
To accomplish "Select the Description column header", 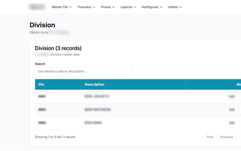I will (x=133, y=85).
